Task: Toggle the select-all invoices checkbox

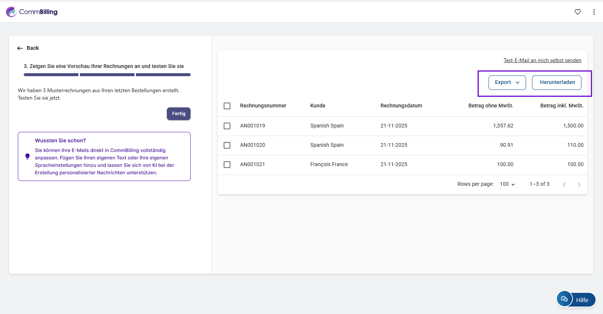Action: pyautogui.click(x=227, y=106)
